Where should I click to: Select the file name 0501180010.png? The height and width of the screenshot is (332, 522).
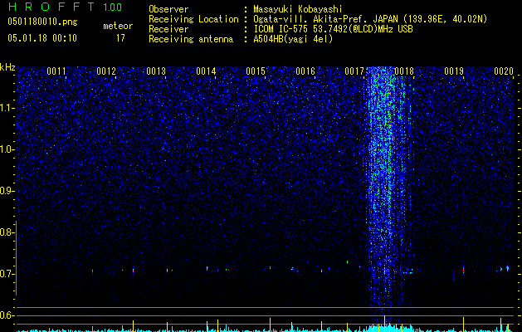tap(42, 22)
